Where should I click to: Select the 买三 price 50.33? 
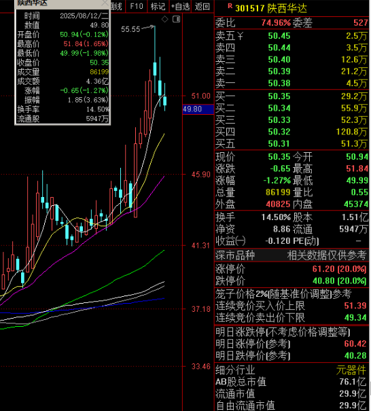(279, 120)
